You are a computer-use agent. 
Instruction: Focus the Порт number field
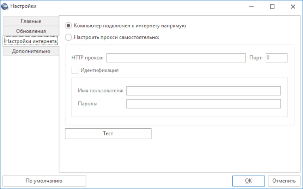click(x=276, y=58)
